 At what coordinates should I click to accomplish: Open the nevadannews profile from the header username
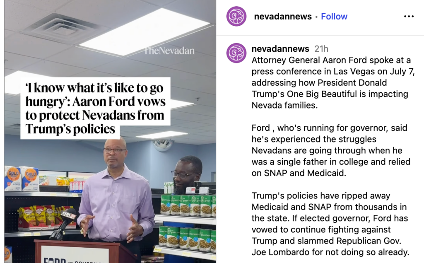[x=283, y=17]
